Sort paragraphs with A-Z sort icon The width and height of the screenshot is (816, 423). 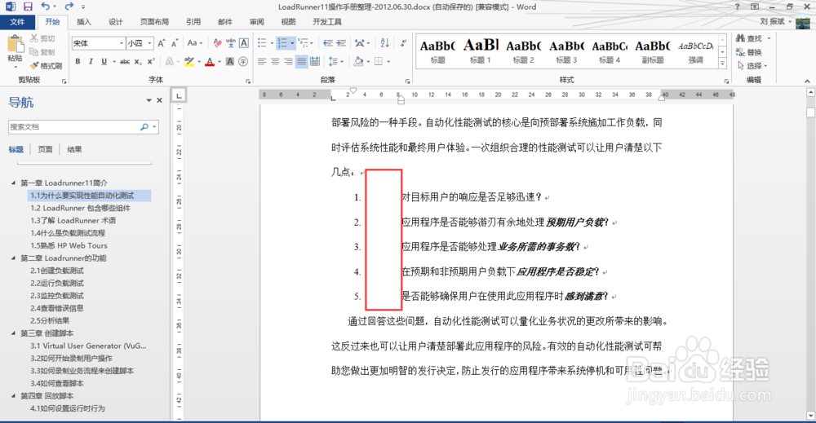pos(384,43)
